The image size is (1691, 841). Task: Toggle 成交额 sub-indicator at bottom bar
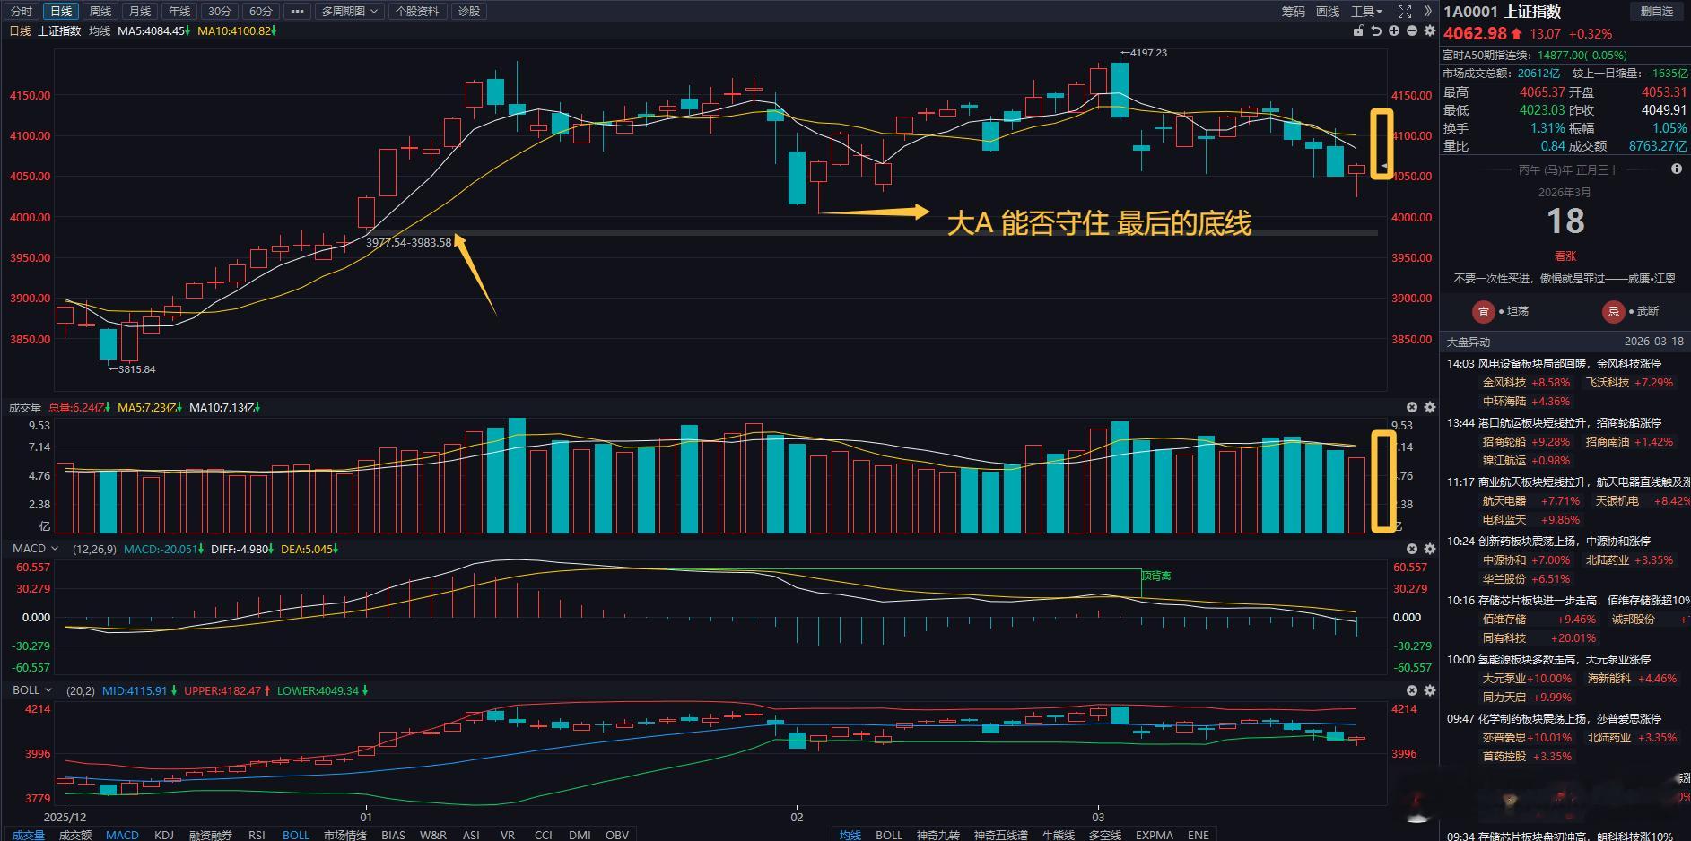pos(75,835)
